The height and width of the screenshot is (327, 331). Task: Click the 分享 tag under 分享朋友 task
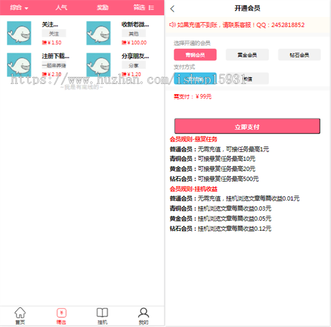point(134,65)
